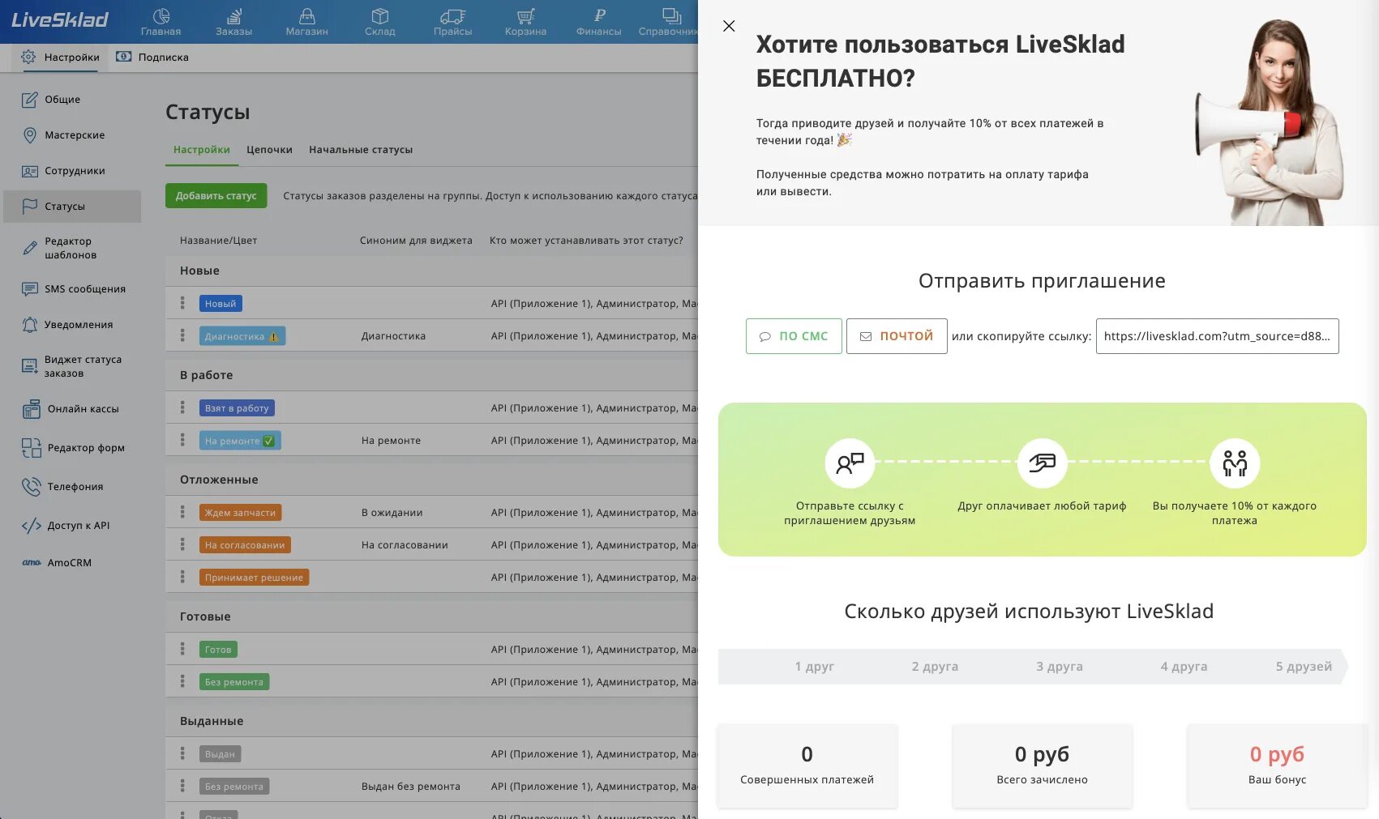Open row menu for На согласовании

(182, 544)
